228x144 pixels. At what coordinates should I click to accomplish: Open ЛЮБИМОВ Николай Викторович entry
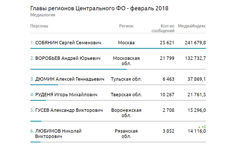pos(58,134)
